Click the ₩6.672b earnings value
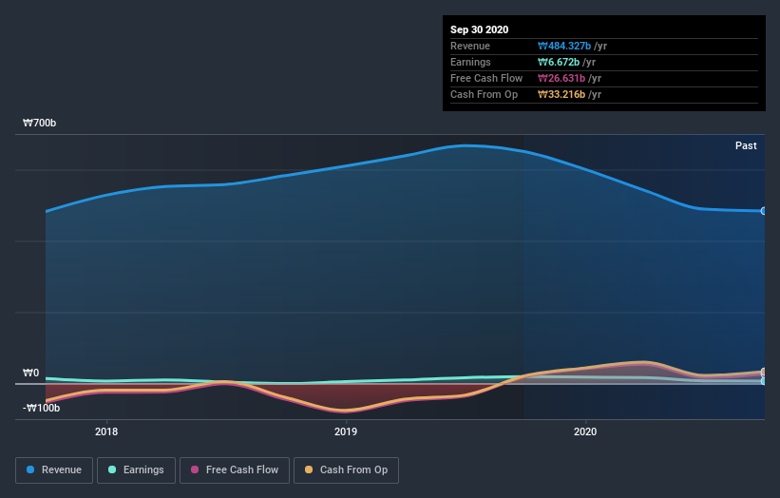 point(558,62)
